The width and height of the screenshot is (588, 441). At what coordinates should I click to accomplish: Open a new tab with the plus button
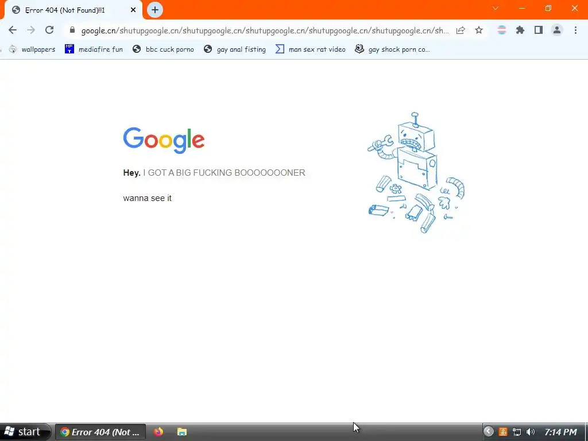[155, 10]
